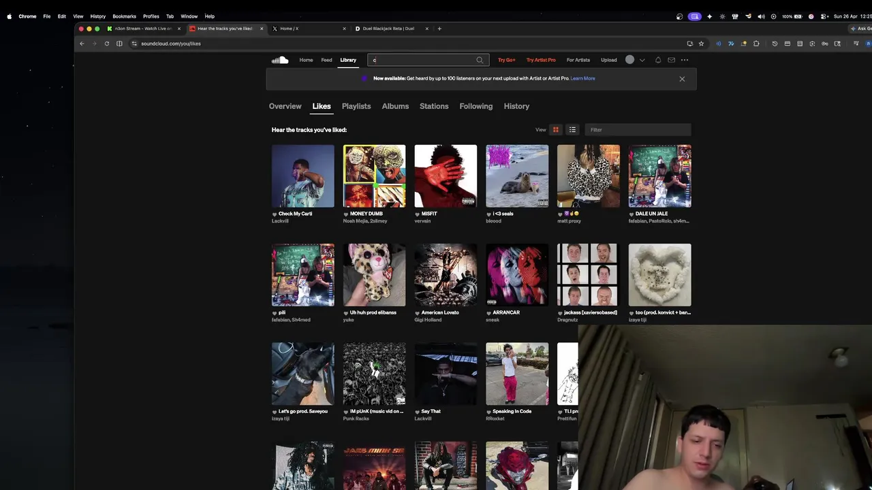The width and height of the screenshot is (872, 490).
Task: Open the Stations tab
Action: tap(434, 106)
